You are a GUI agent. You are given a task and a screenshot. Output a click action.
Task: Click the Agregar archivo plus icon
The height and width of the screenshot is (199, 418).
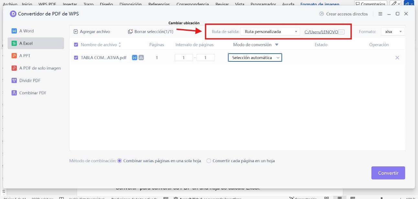(76, 32)
